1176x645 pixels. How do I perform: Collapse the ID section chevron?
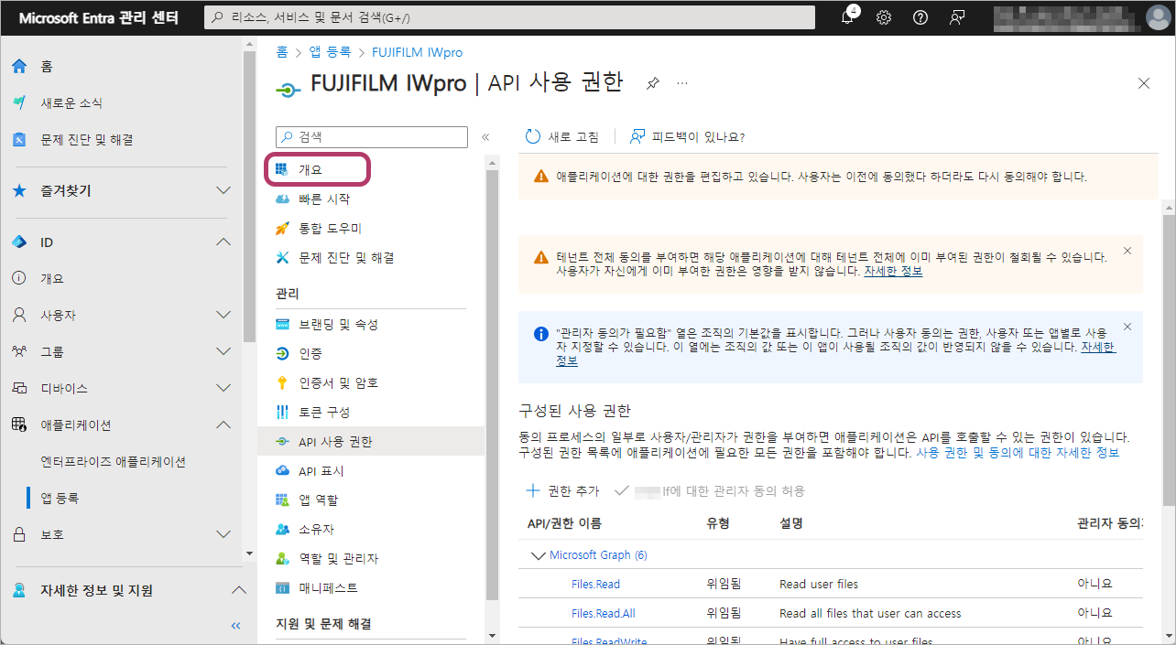tap(223, 242)
